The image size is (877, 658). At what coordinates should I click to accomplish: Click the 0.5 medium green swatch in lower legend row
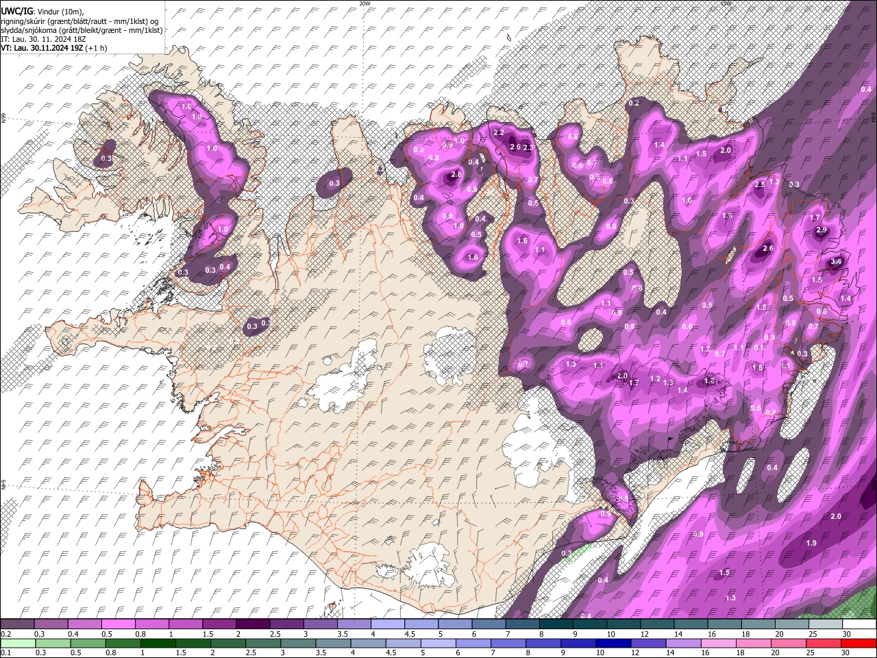click(88, 643)
